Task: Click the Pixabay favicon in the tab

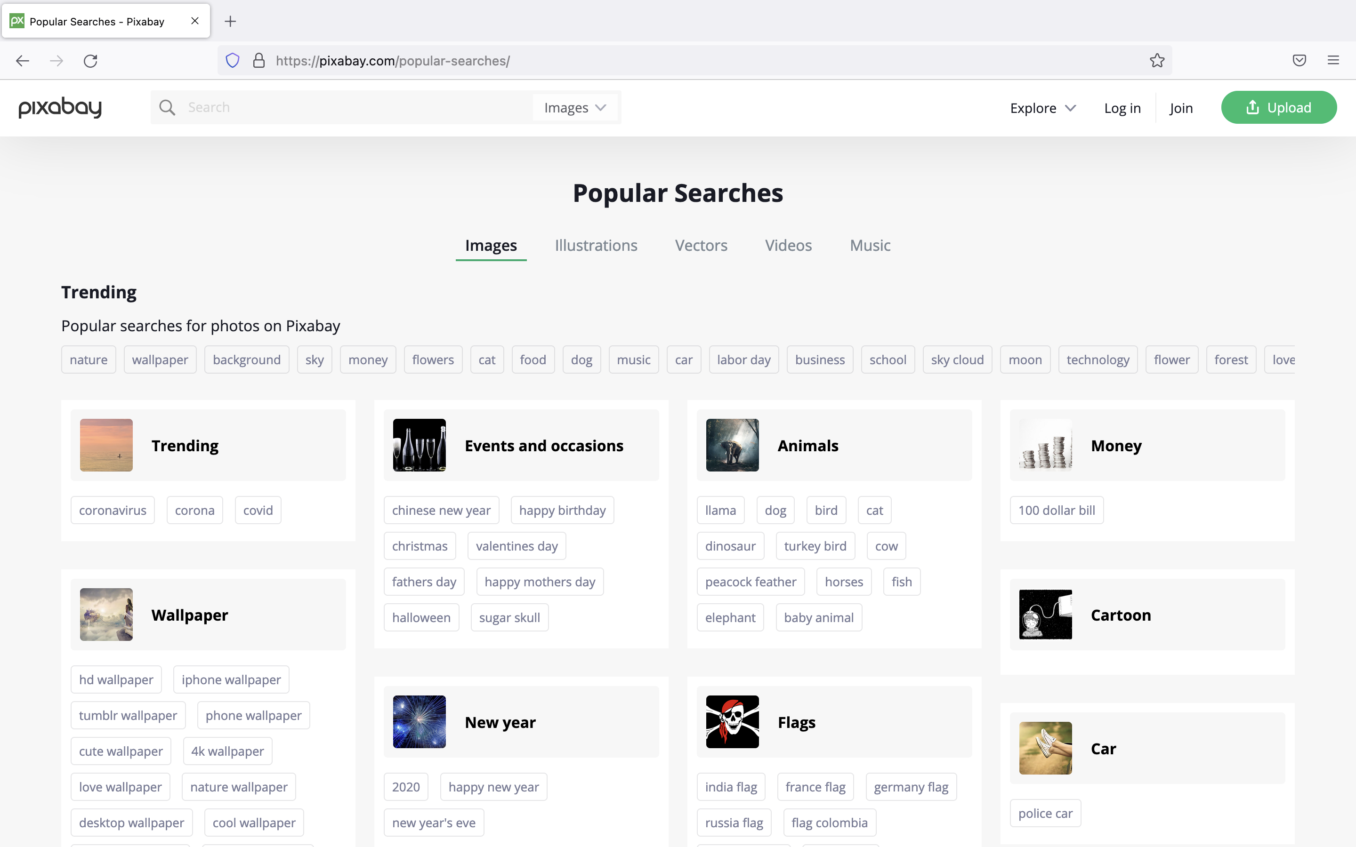Action: [x=17, y=21]
